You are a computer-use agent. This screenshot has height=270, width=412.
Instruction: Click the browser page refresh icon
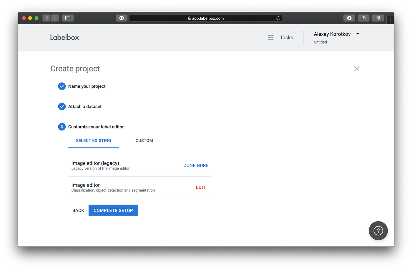pos(278,18)
